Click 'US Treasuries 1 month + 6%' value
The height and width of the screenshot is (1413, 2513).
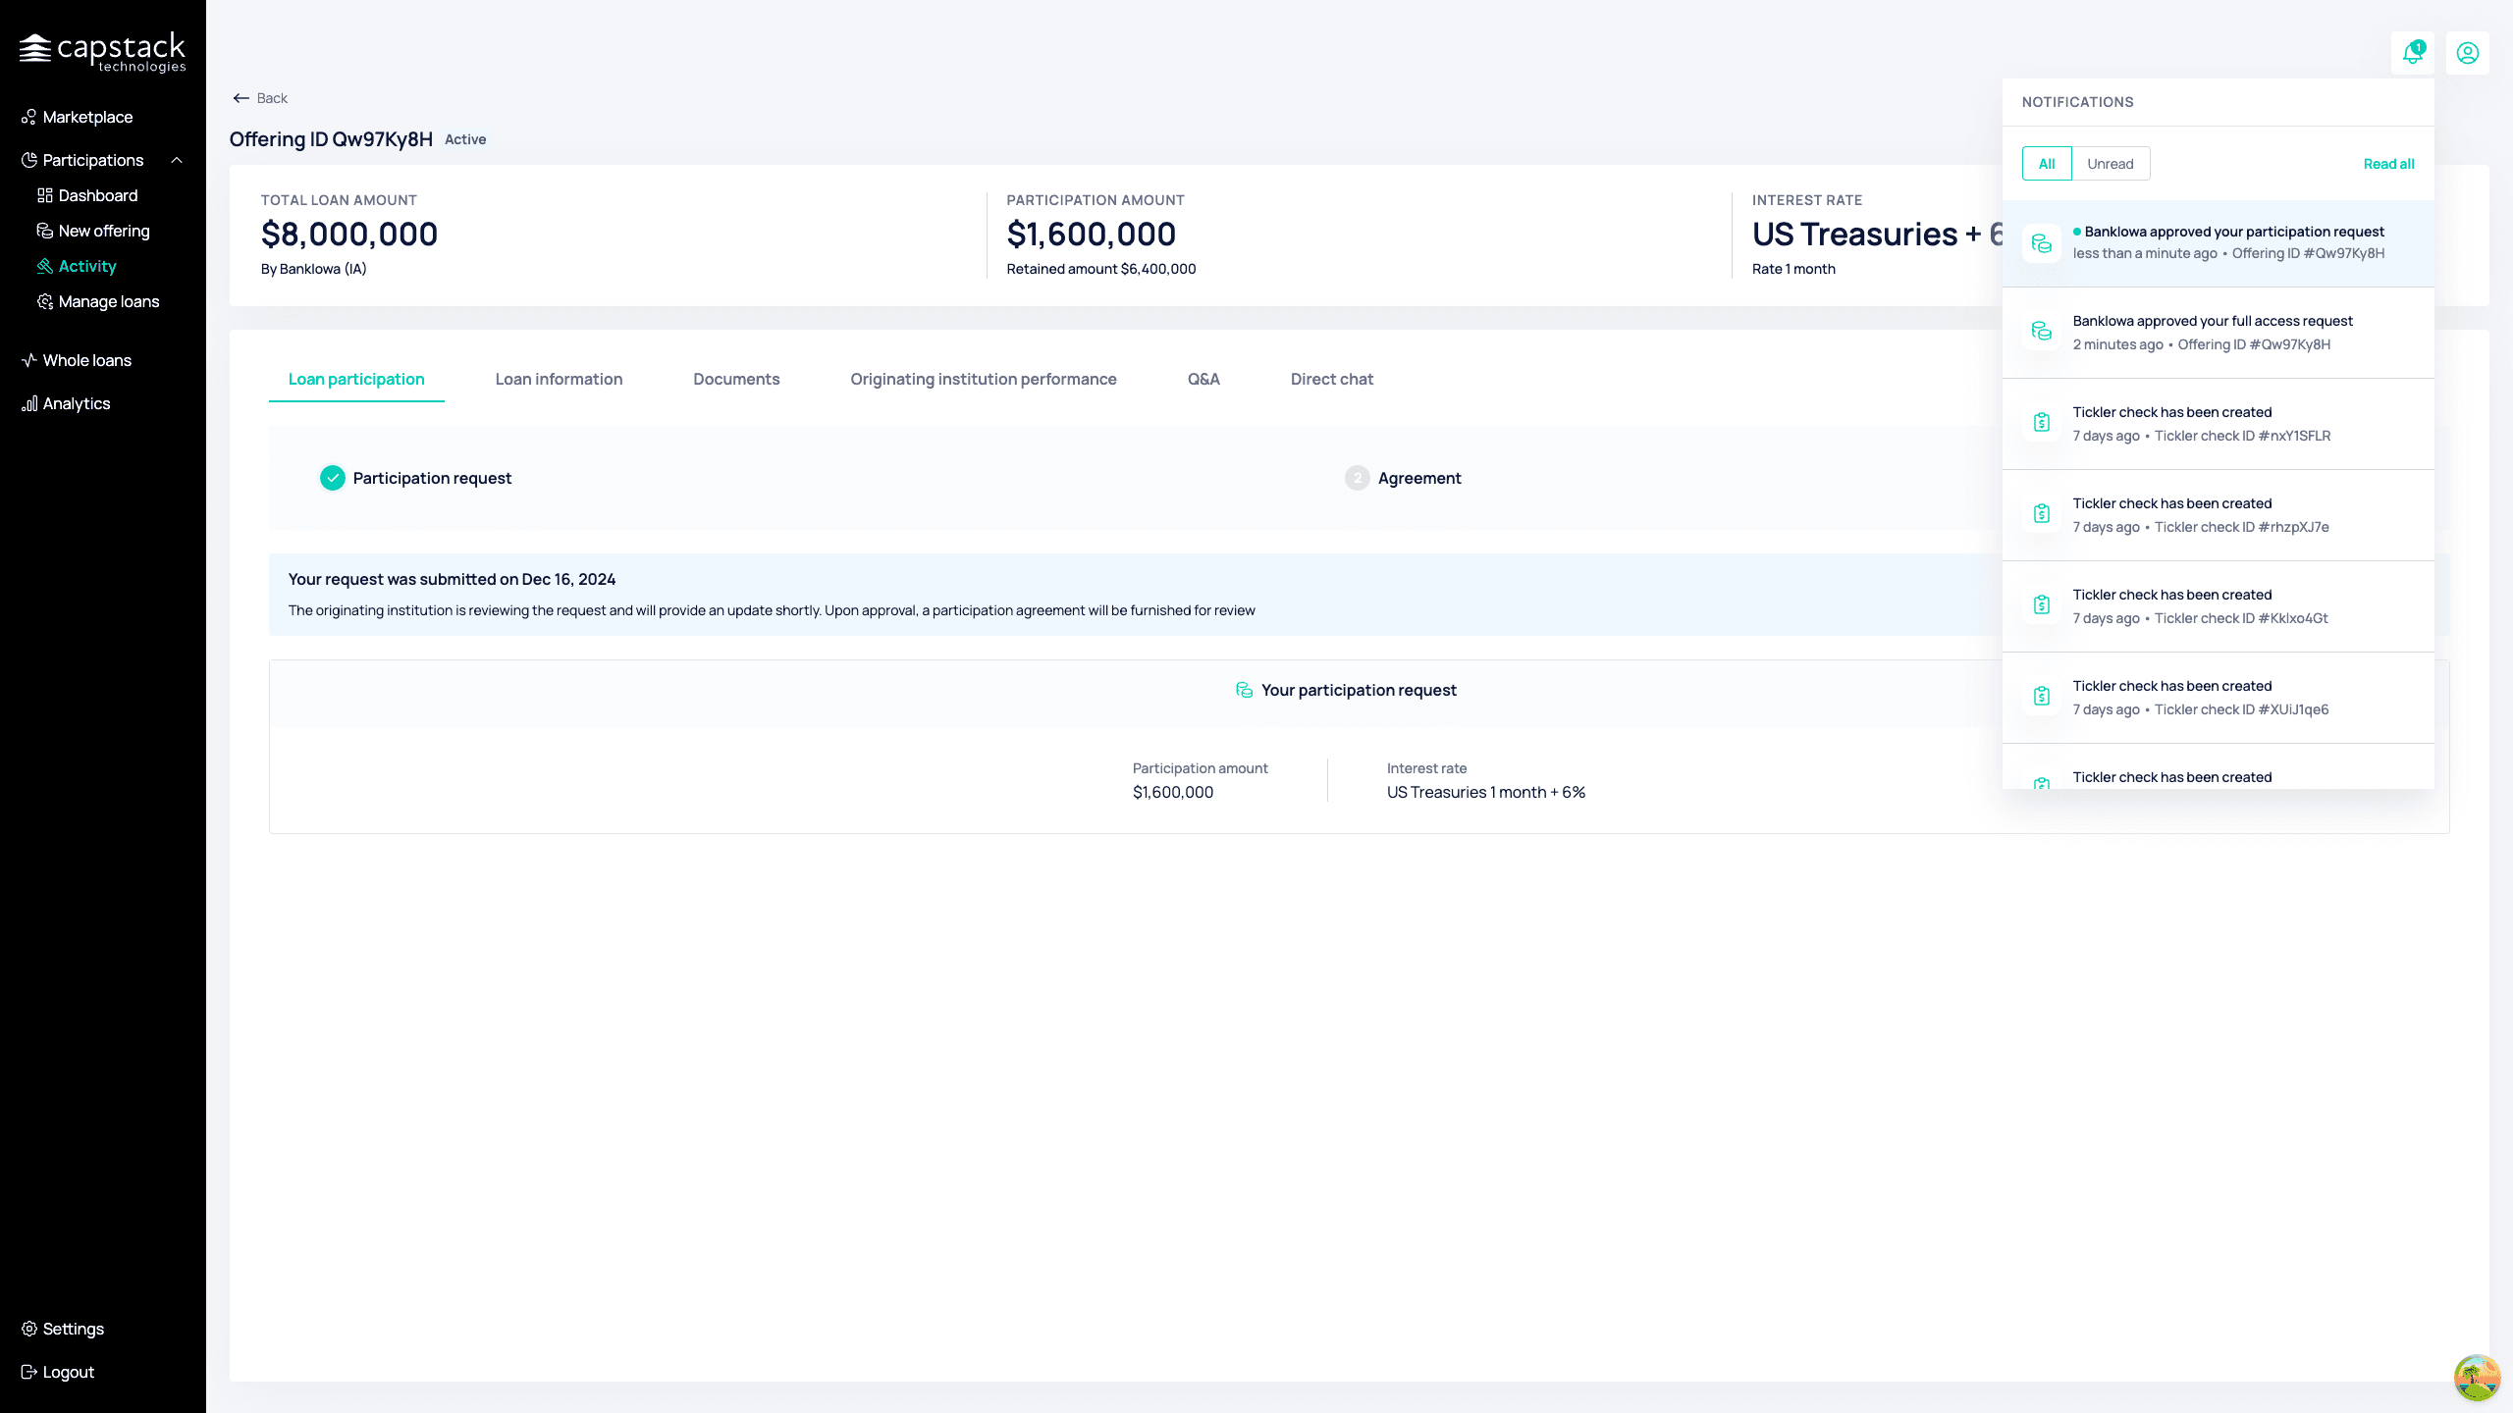[1486, 792]
